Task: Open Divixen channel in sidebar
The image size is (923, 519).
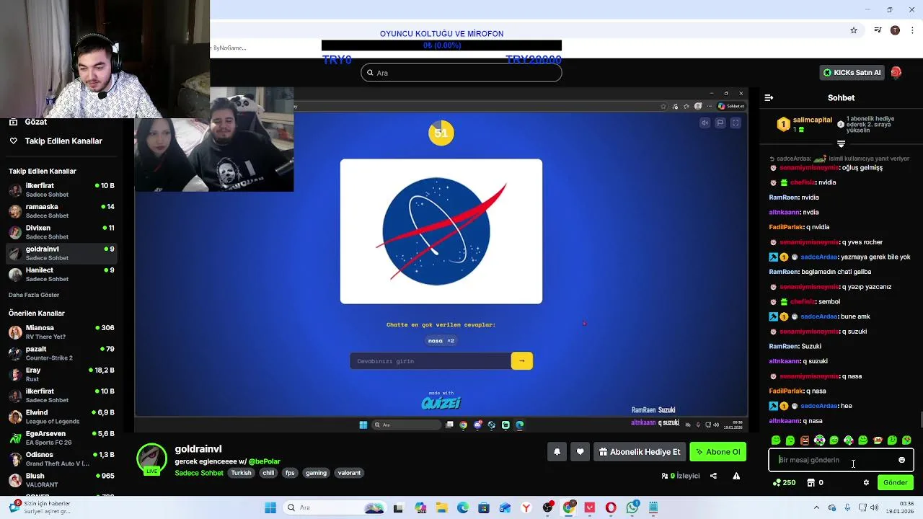Action: click(x=61, y=232)
